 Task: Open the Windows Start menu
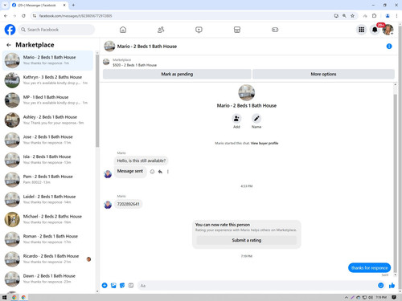4,297
